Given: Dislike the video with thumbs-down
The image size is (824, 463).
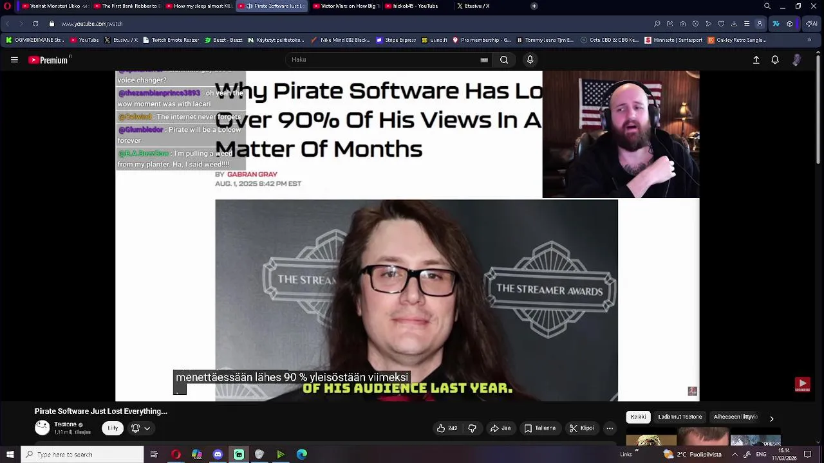Looking at the screenshot, I should coord(472,428).
